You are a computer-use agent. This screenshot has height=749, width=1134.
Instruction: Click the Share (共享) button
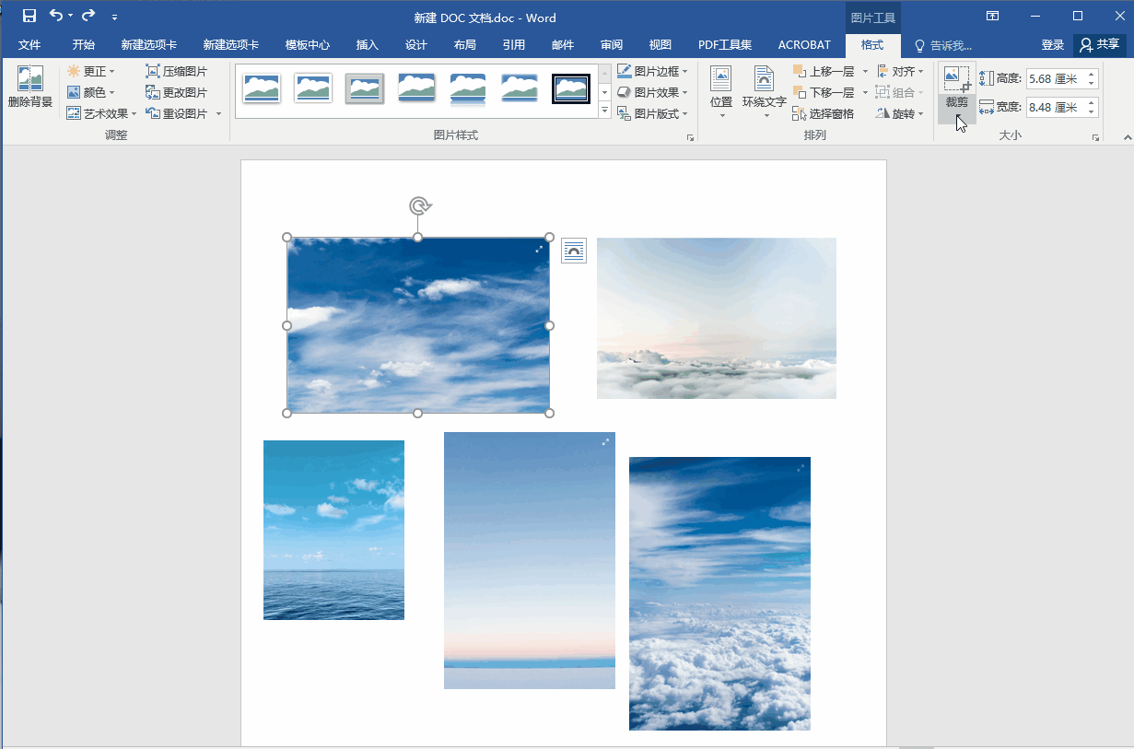(x=1100, y=45)
